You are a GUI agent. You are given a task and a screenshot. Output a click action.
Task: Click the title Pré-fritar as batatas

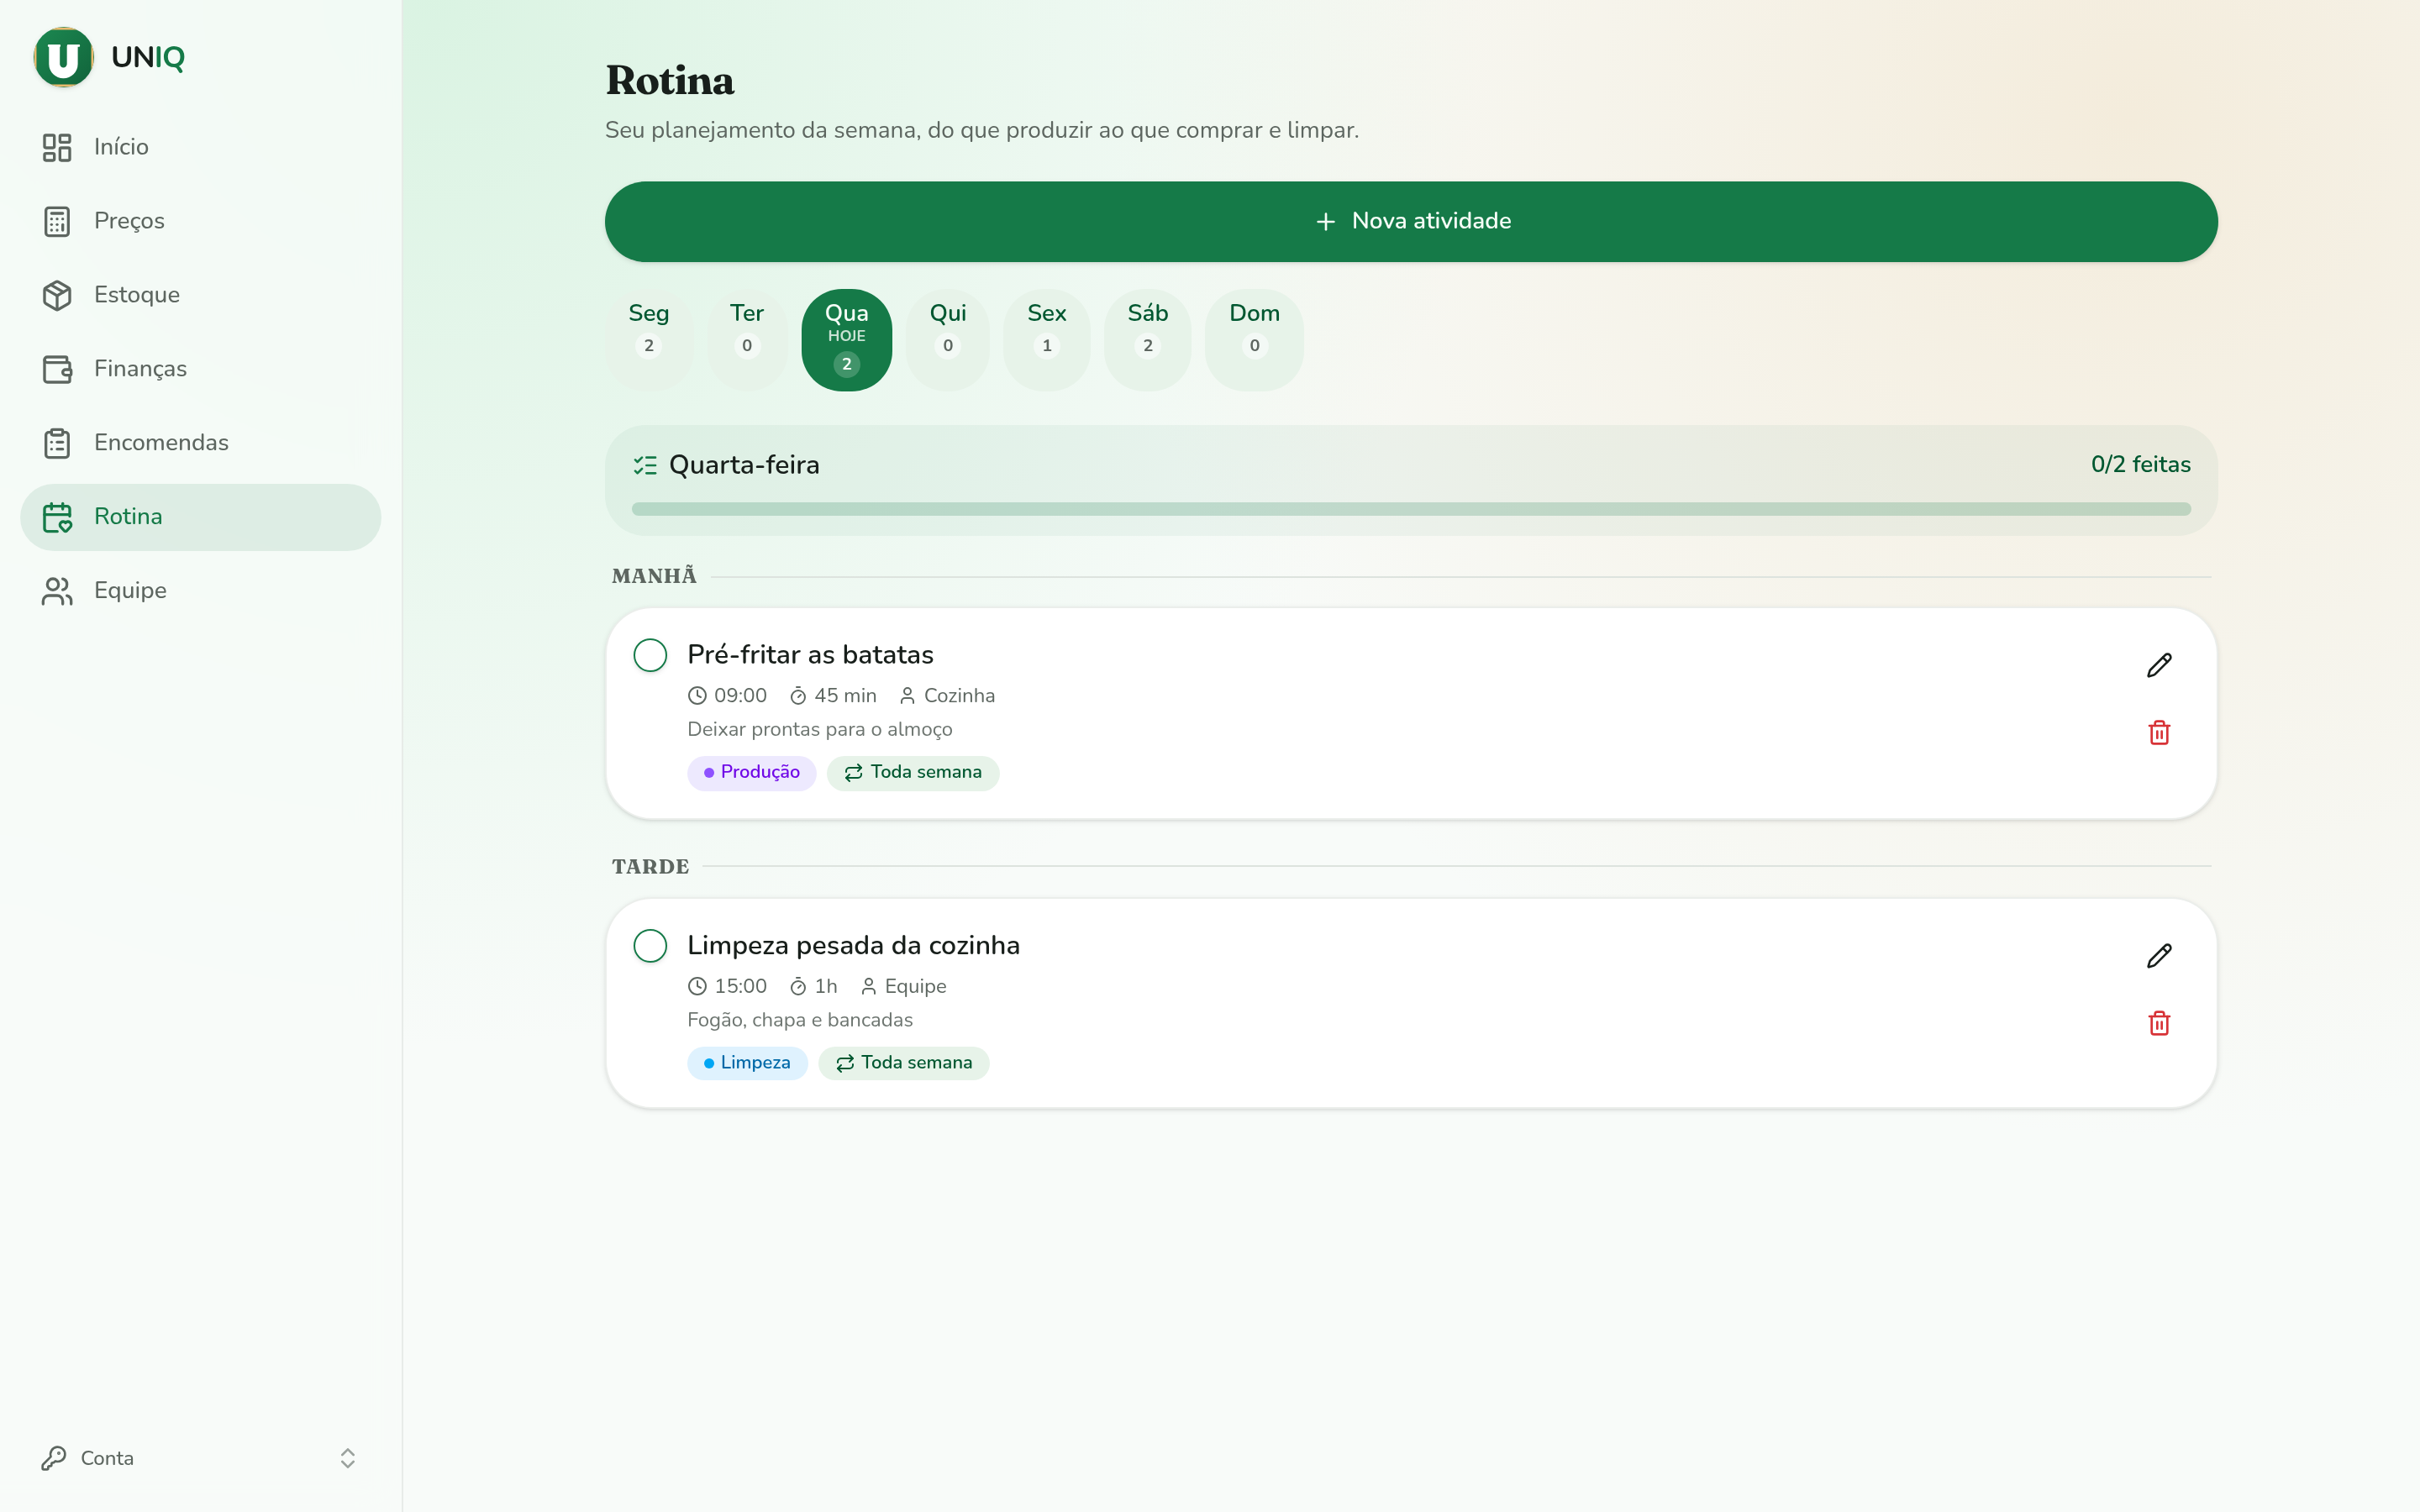[x=810, y=655]
